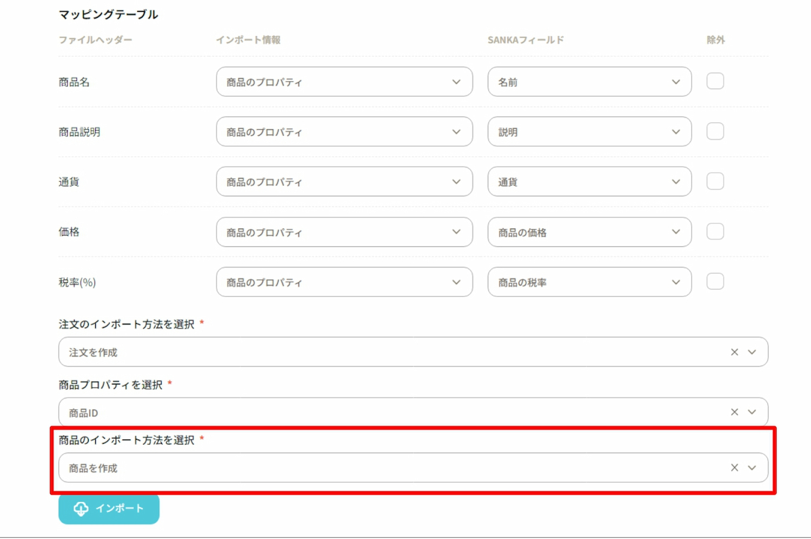Tick the exclude checkbox for 価格 row
Screen dimensions: 811x539
(x=715, y=231)
